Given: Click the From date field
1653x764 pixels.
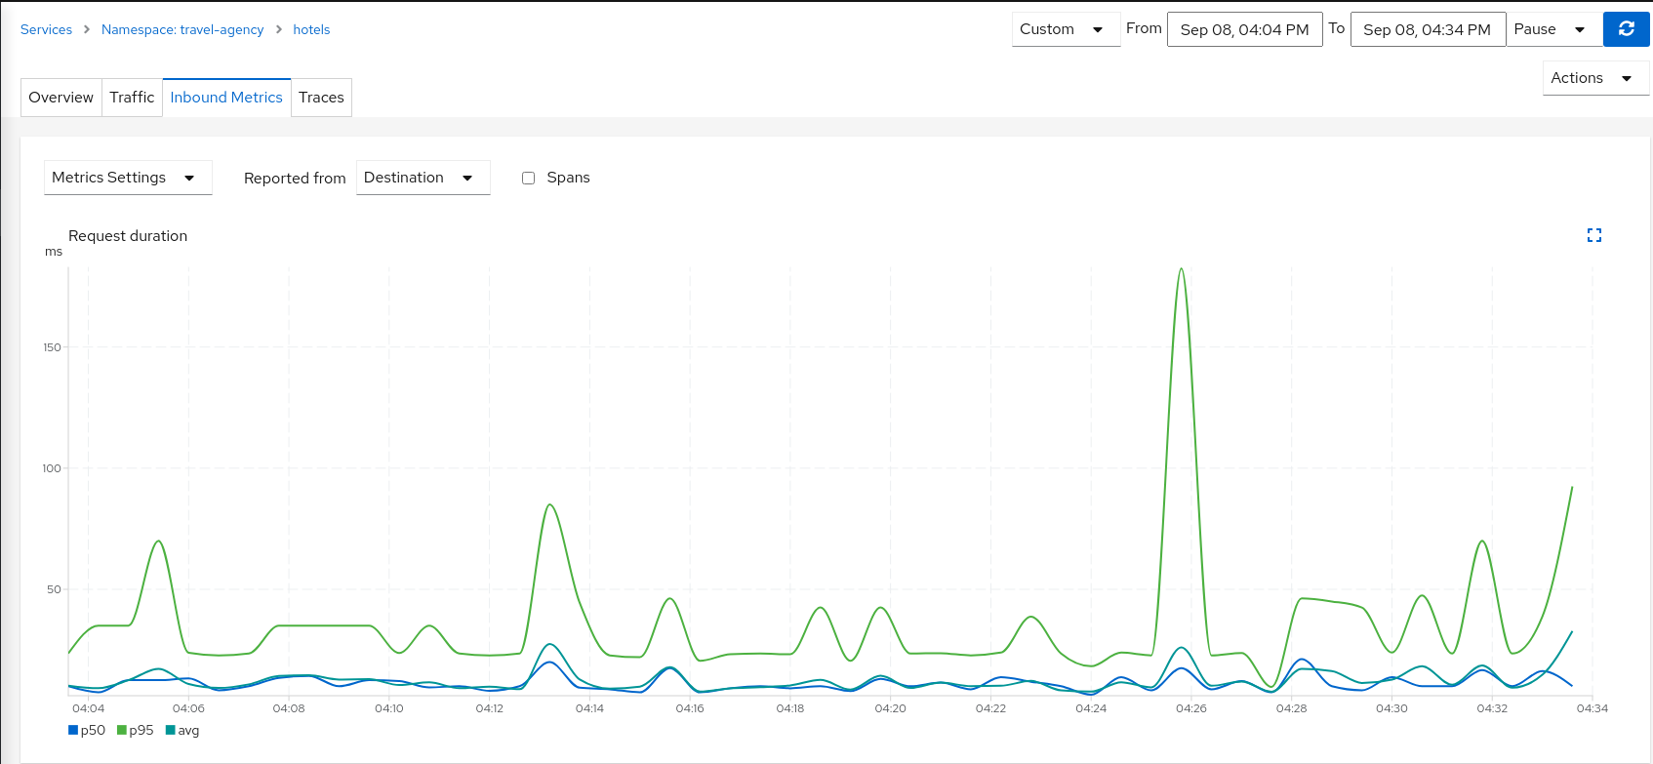Looking at the screenshot, I should pyautogui.click(x=1244, y=29).
